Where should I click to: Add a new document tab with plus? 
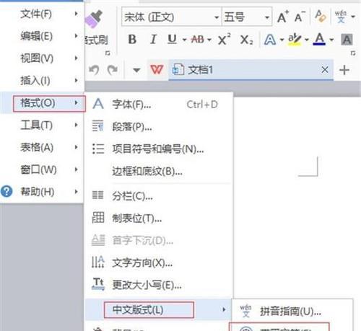(x=344, y=70)
